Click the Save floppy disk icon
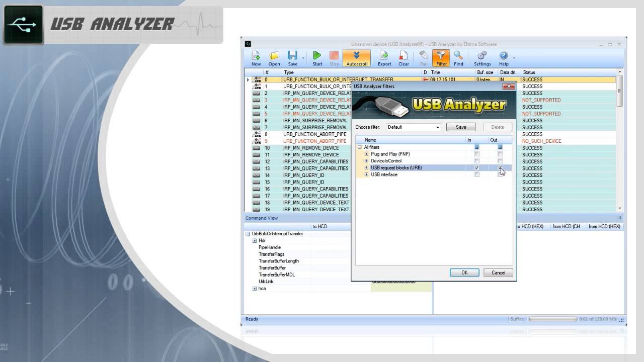644x362 pixels. click(x=292, y=56)
